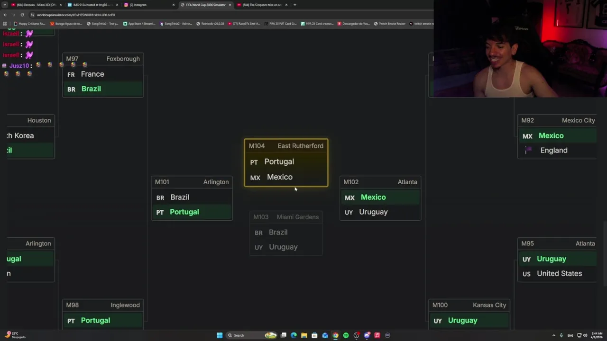Select FIFA World Cup 2026 Simulator tab

(x=206, y=5)
